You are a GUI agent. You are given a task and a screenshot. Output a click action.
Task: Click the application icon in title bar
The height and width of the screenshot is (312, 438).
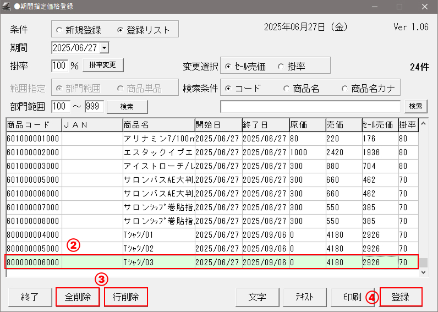click(7, 7)
